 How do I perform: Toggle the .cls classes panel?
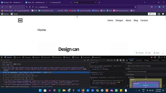(112, 60)
